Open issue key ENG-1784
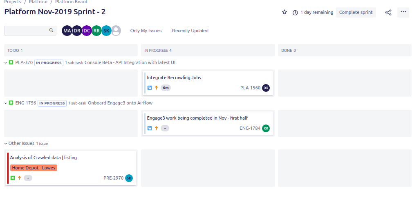 [x=250, y=128]
